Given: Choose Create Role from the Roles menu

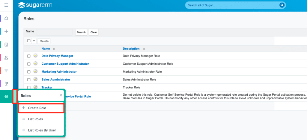Looking at the screenshot, I should [41, 108].
